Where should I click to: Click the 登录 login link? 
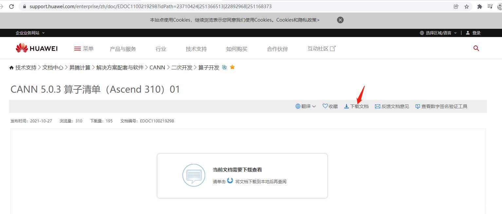(473, 33)
